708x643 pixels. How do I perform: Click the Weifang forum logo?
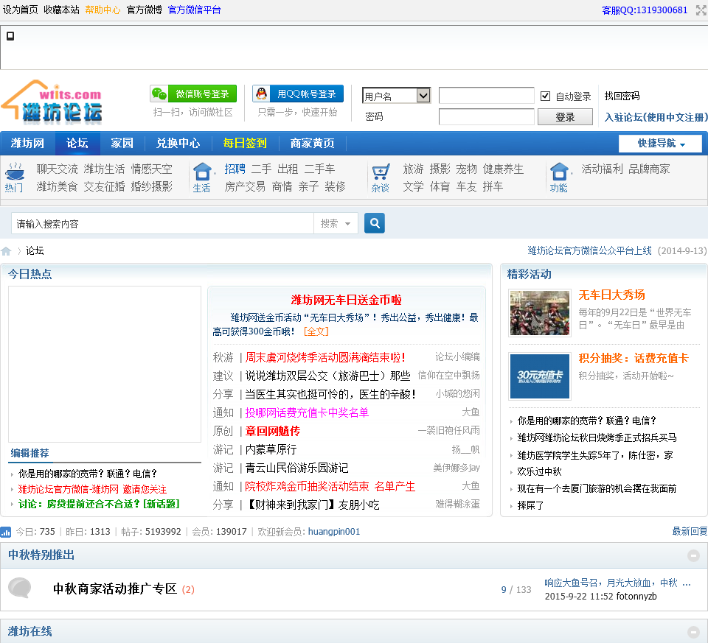pyautogui.click(x=52, y=102)
